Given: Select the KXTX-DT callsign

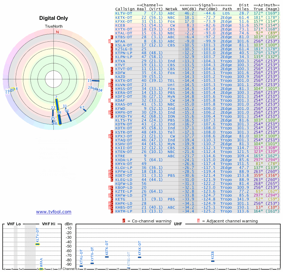Looking at the screenshot, I should (x=123, y=81).
